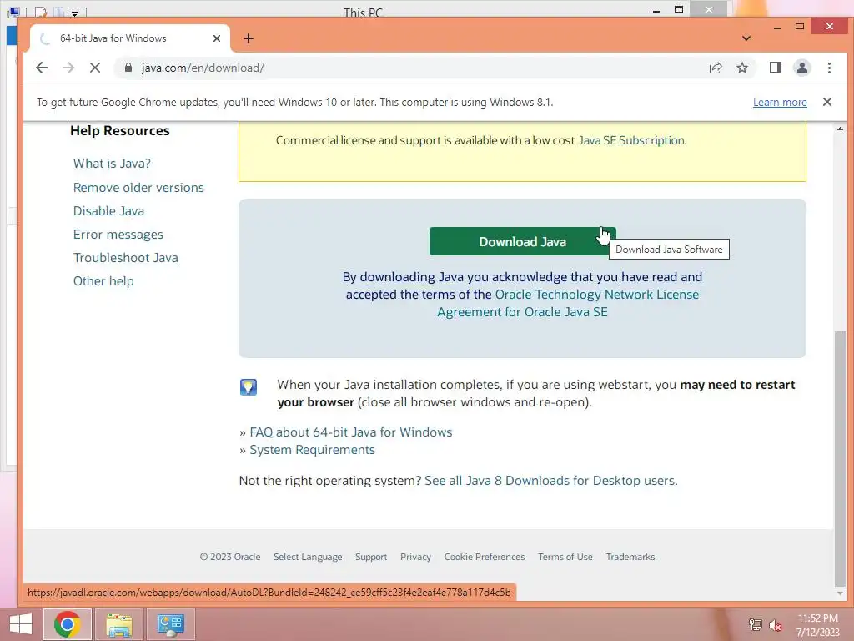854x641 pixels.
Task: See all Java 8 Downloads link
Action: pyautogui.click(x=550, y=481)
